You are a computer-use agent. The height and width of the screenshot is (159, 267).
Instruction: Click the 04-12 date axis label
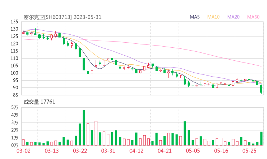[x=136, y=151]
